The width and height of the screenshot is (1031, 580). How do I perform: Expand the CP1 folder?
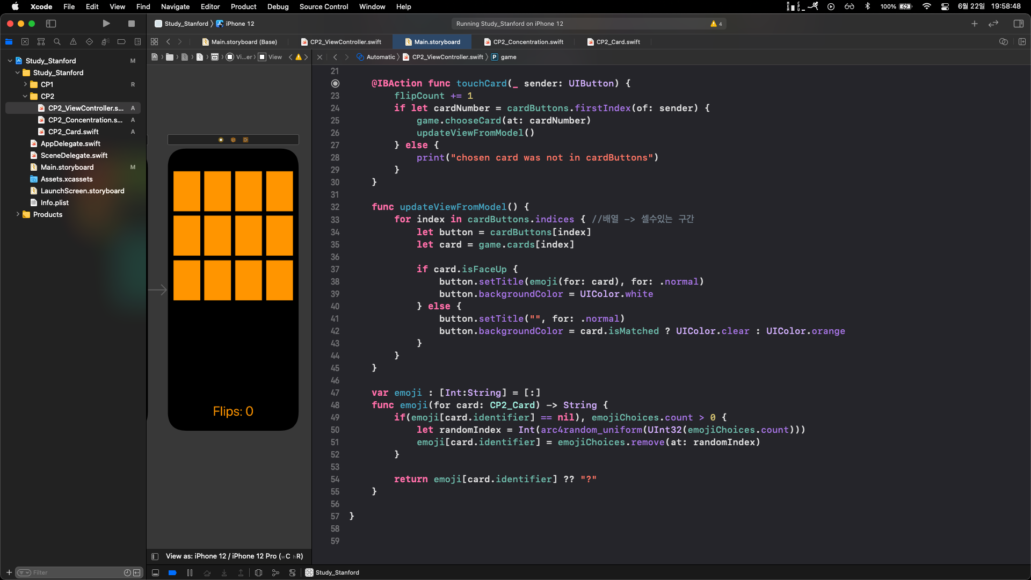pos(25,85)
